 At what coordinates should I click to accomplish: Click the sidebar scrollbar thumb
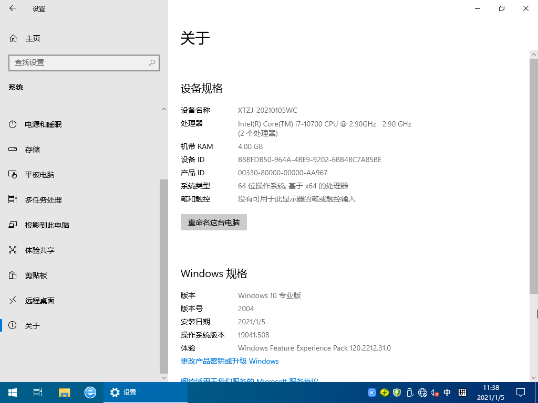point(164,276)
